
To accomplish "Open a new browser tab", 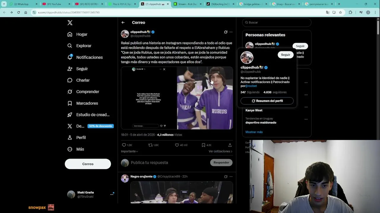I will pyautogui.click(x=339, y=4).
